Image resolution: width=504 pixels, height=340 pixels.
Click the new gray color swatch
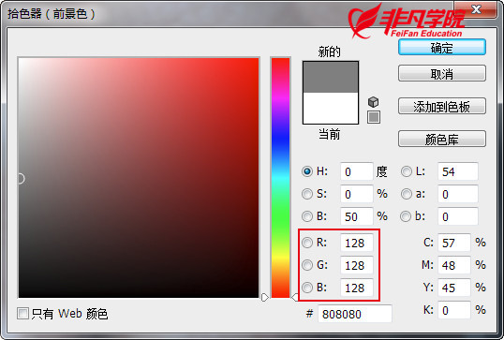331,77
